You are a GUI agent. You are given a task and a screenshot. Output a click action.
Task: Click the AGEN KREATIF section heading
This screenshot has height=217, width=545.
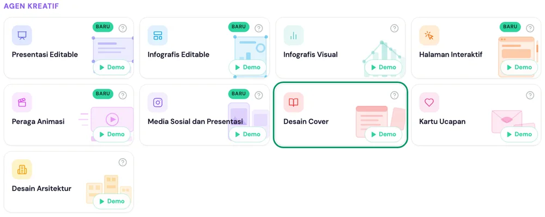coord(31,6)
